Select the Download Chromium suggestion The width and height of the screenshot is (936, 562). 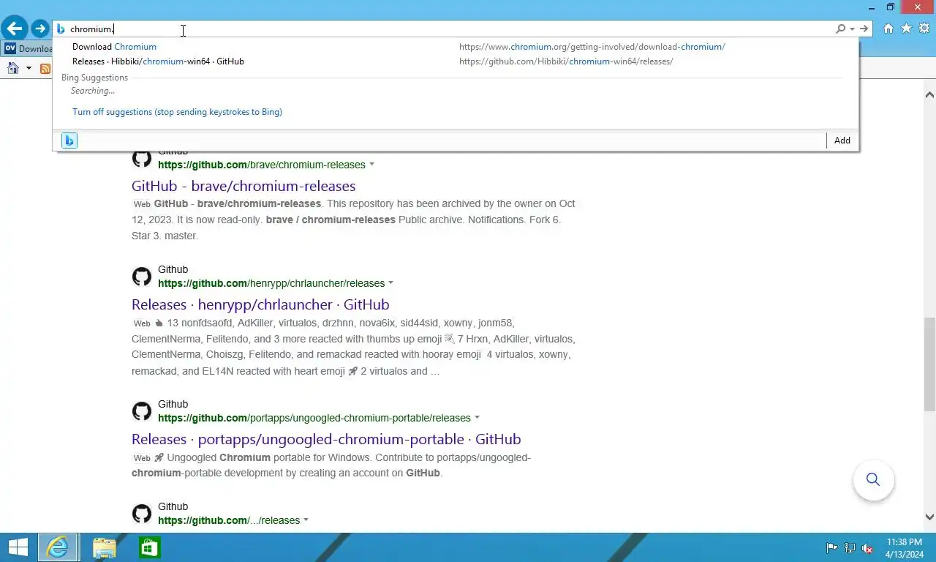[455, 47]
